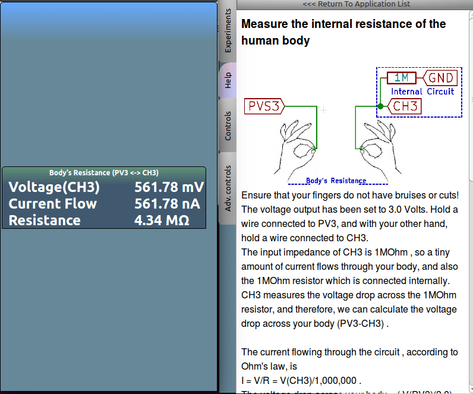Click the sentence 'Ensure that your fingers do not have bruises'
The height and width of the screenshot is (394, 473).
350,195
